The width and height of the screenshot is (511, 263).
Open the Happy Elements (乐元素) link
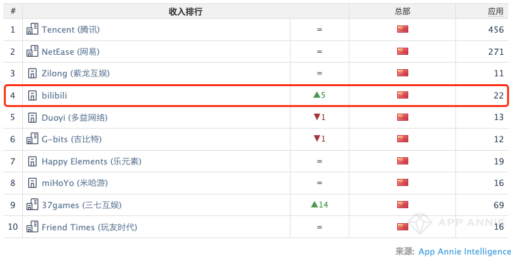92,161
